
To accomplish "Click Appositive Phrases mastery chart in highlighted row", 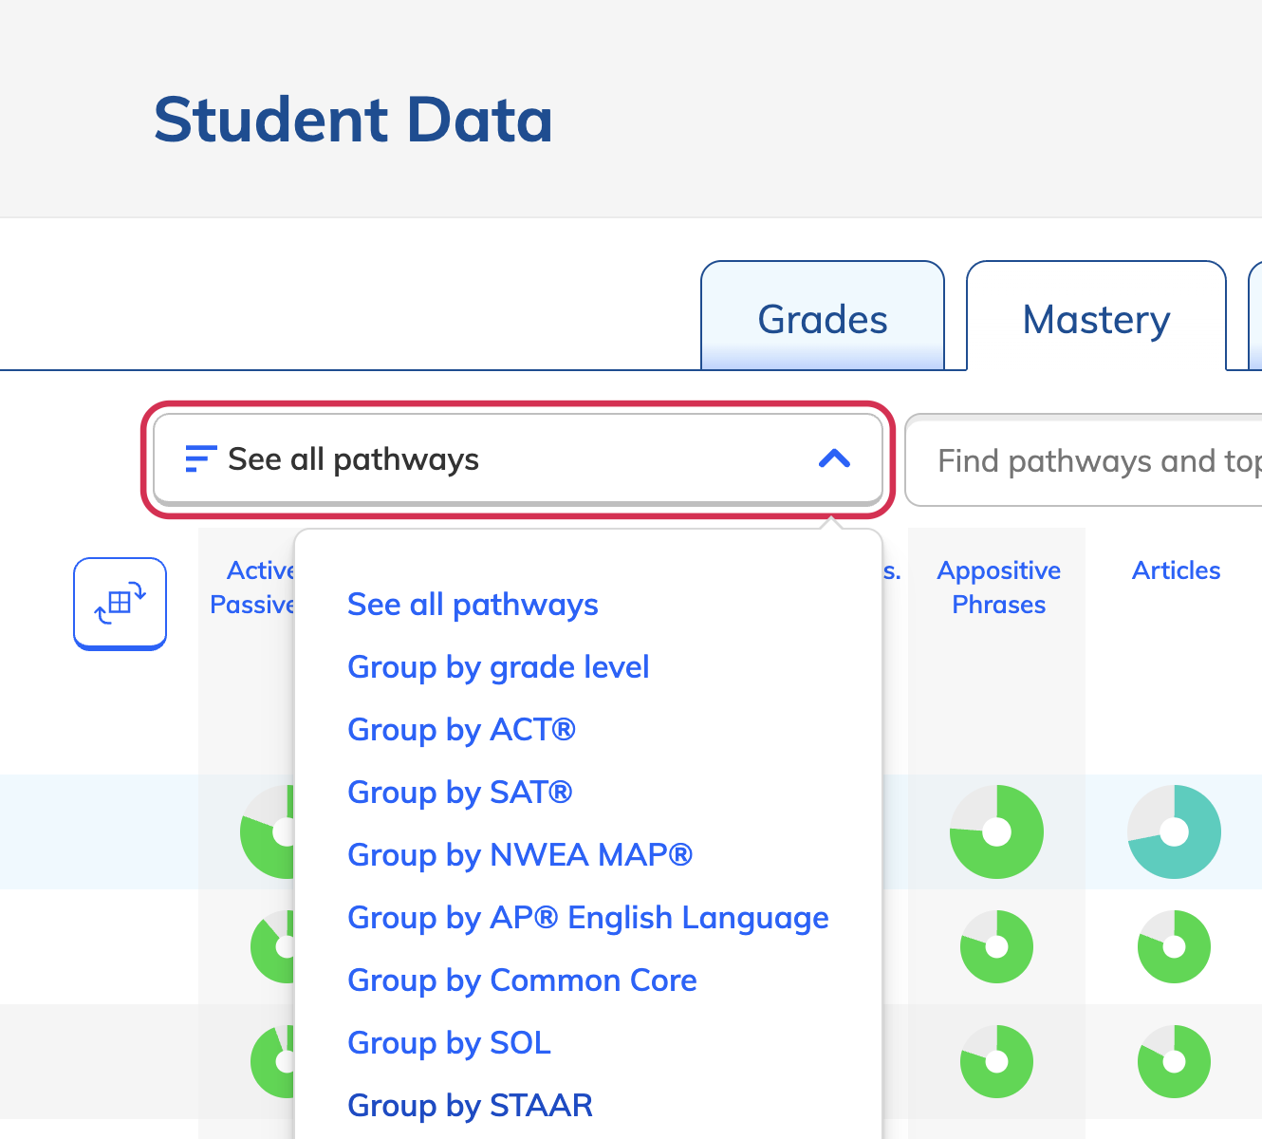I will point(996,831).
